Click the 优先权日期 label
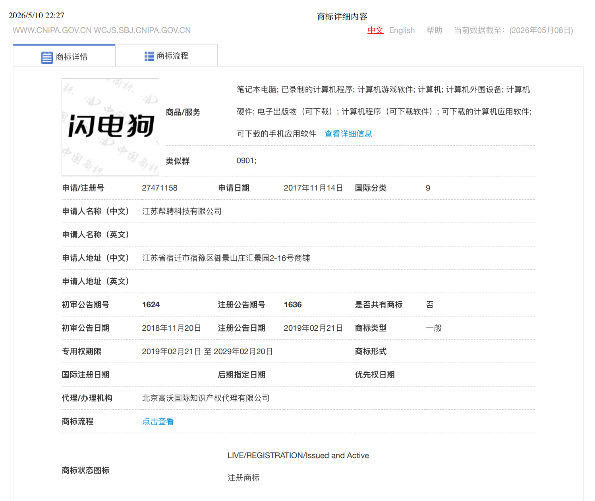The width and height of the screenshot is (595, 501). tap(375, 375)
